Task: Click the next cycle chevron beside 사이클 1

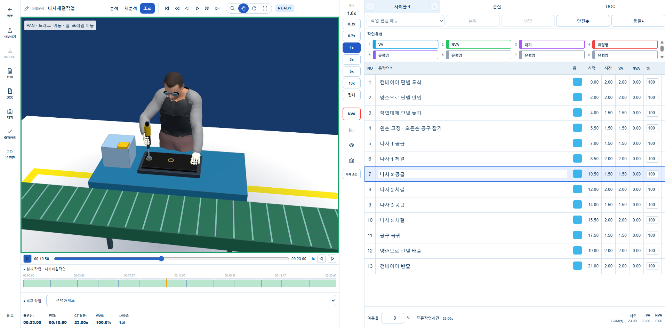Action: (434, 7)
